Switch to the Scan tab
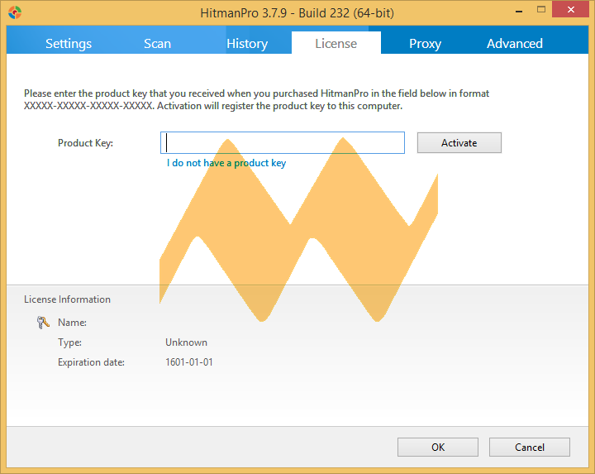Screen dimensions: 595x474 coord(157,44)
